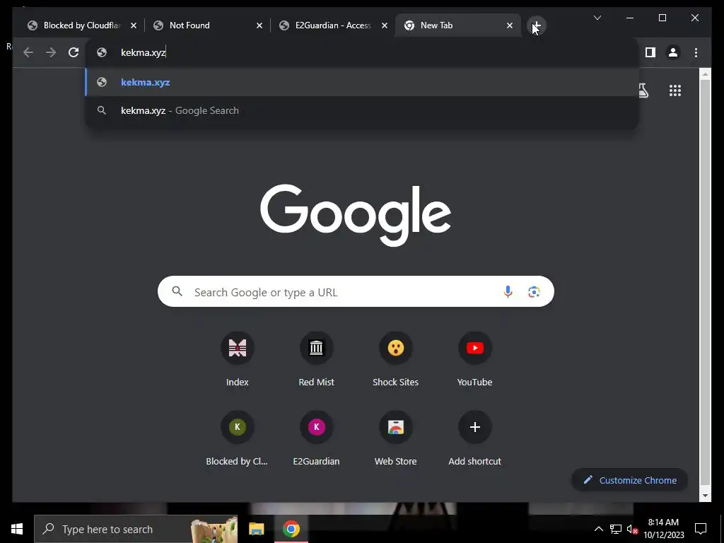The width and height of the screenshot is (724, 543).
Task: Open the clock showing 8:14 AM
Action: 663,529
